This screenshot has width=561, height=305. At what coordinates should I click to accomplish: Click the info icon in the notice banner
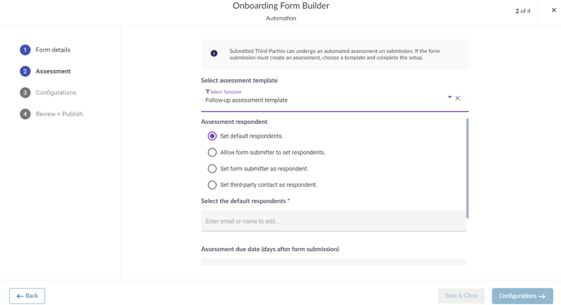click(214, 53)
